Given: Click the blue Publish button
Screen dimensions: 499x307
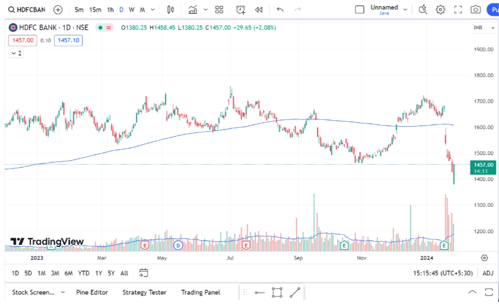Looking at the screenshot, I should 493,9.
